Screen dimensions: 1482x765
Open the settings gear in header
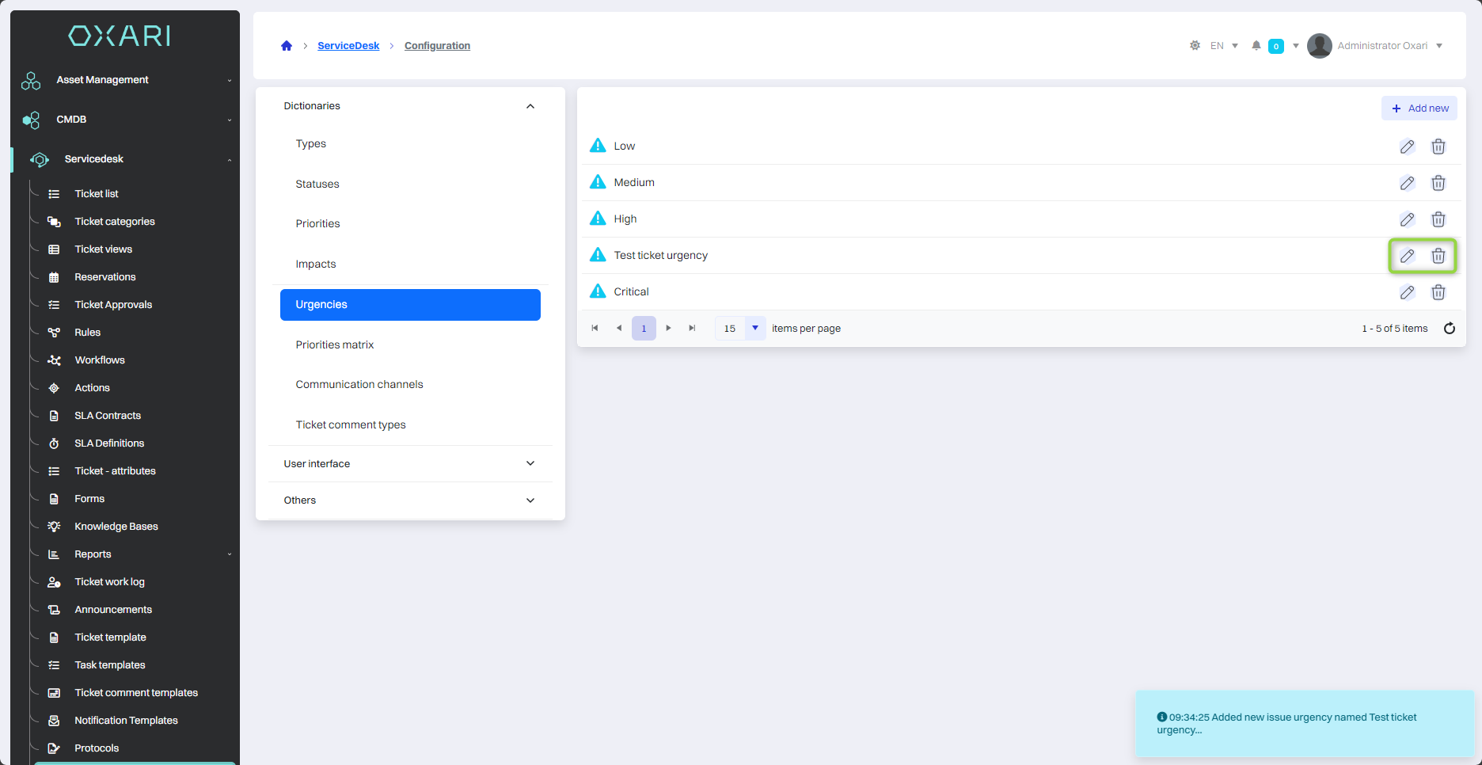click(1195, 46)
